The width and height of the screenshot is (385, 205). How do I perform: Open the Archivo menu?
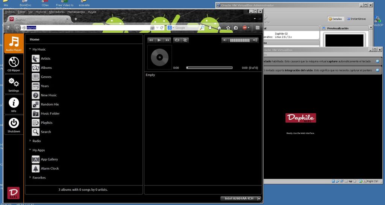tap(10, 12)
